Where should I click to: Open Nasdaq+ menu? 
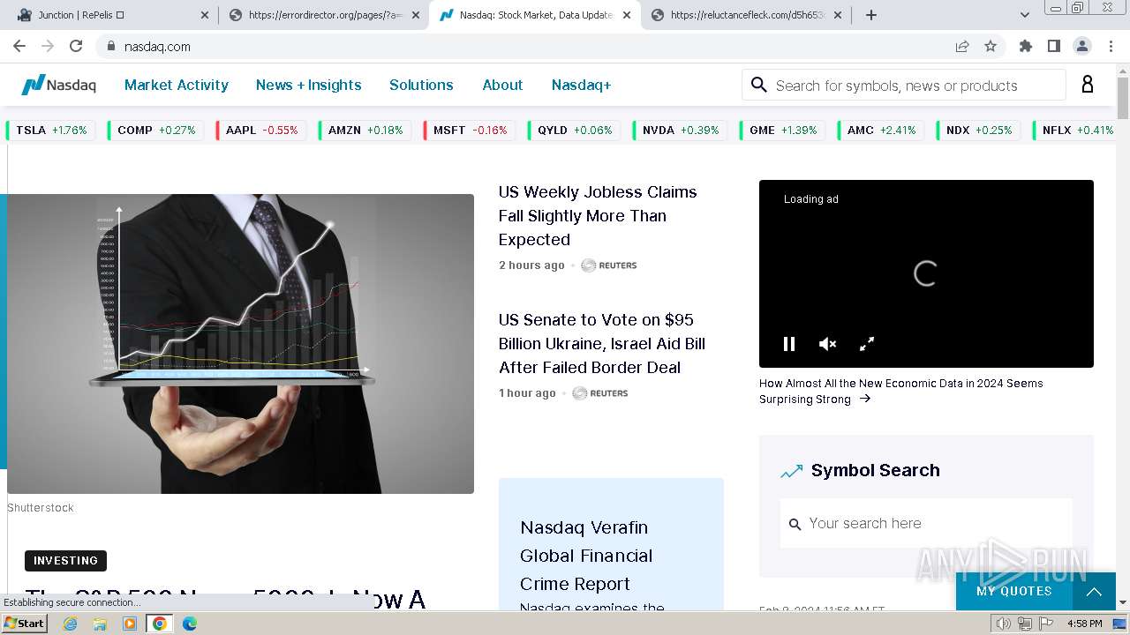point(581,85)
